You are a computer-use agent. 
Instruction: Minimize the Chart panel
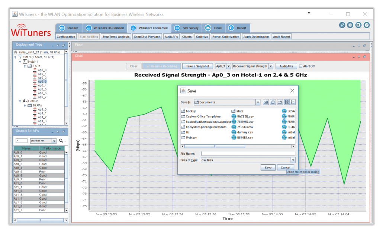tap(354, 57)
